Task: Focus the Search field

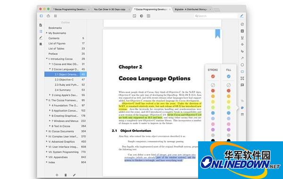Action: coord(216,16)
